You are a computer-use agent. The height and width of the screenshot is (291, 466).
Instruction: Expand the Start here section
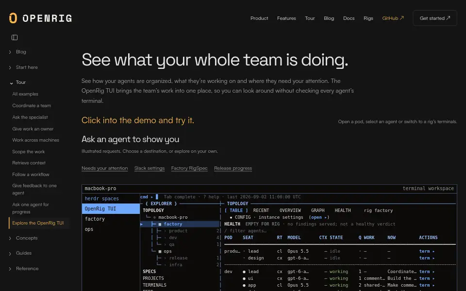pos(10,67)
